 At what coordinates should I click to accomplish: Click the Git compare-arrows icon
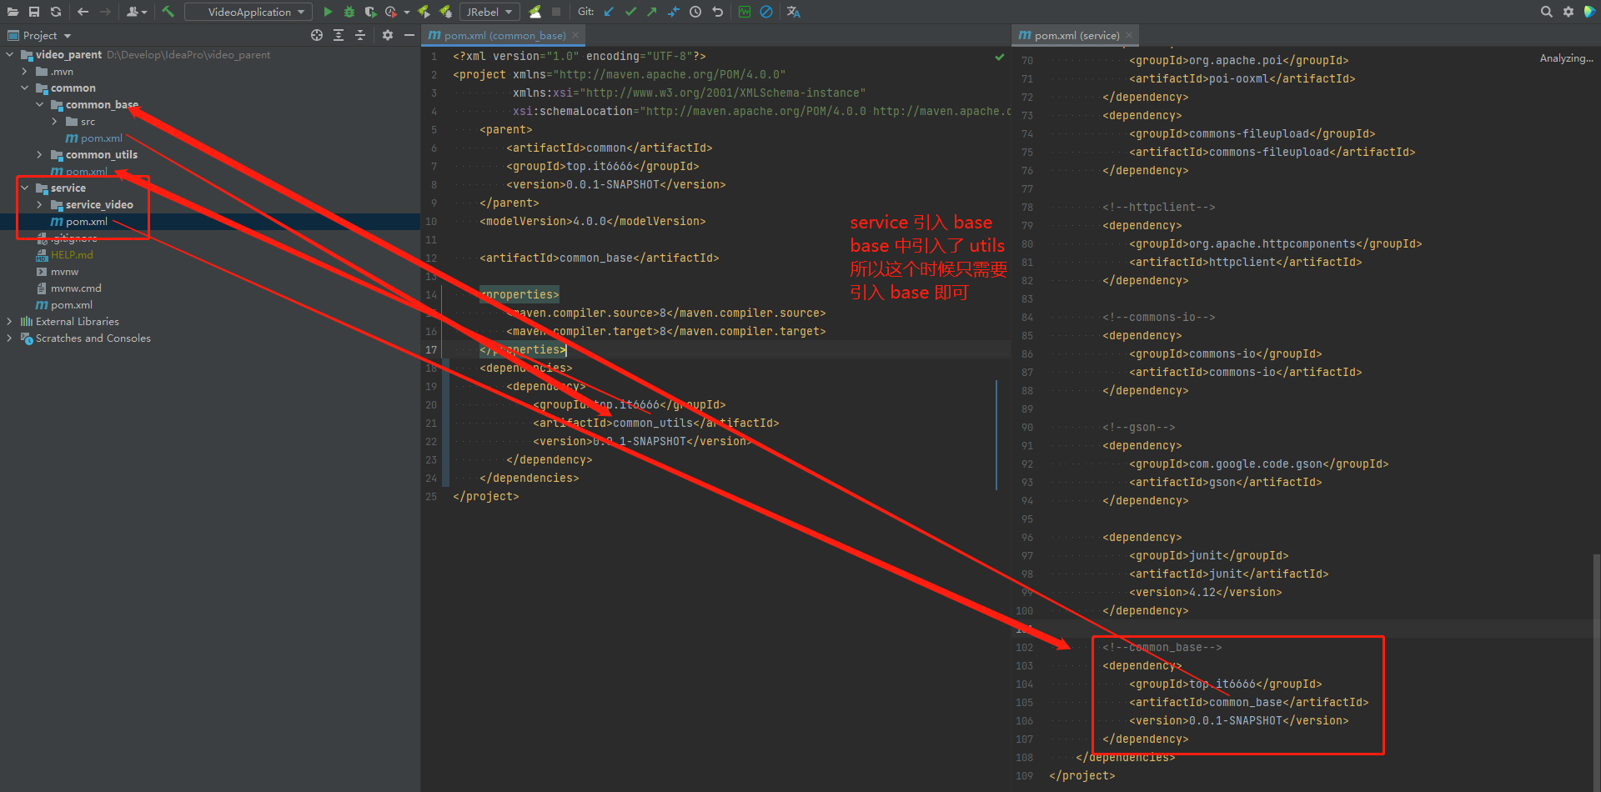click(x=674, y=12)
